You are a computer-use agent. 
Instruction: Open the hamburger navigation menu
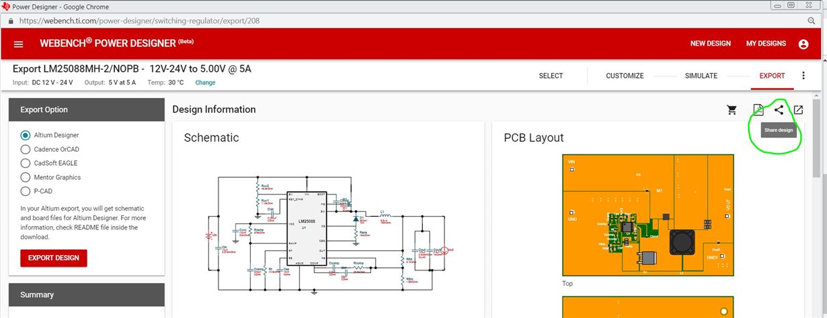[x=19, y=44]
